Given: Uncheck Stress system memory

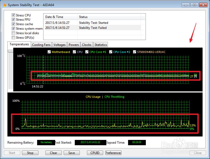Looking at the screenshot, I should (x=14, y=29).
